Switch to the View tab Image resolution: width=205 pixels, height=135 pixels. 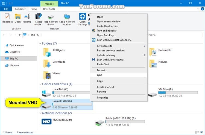click(34, 9)
